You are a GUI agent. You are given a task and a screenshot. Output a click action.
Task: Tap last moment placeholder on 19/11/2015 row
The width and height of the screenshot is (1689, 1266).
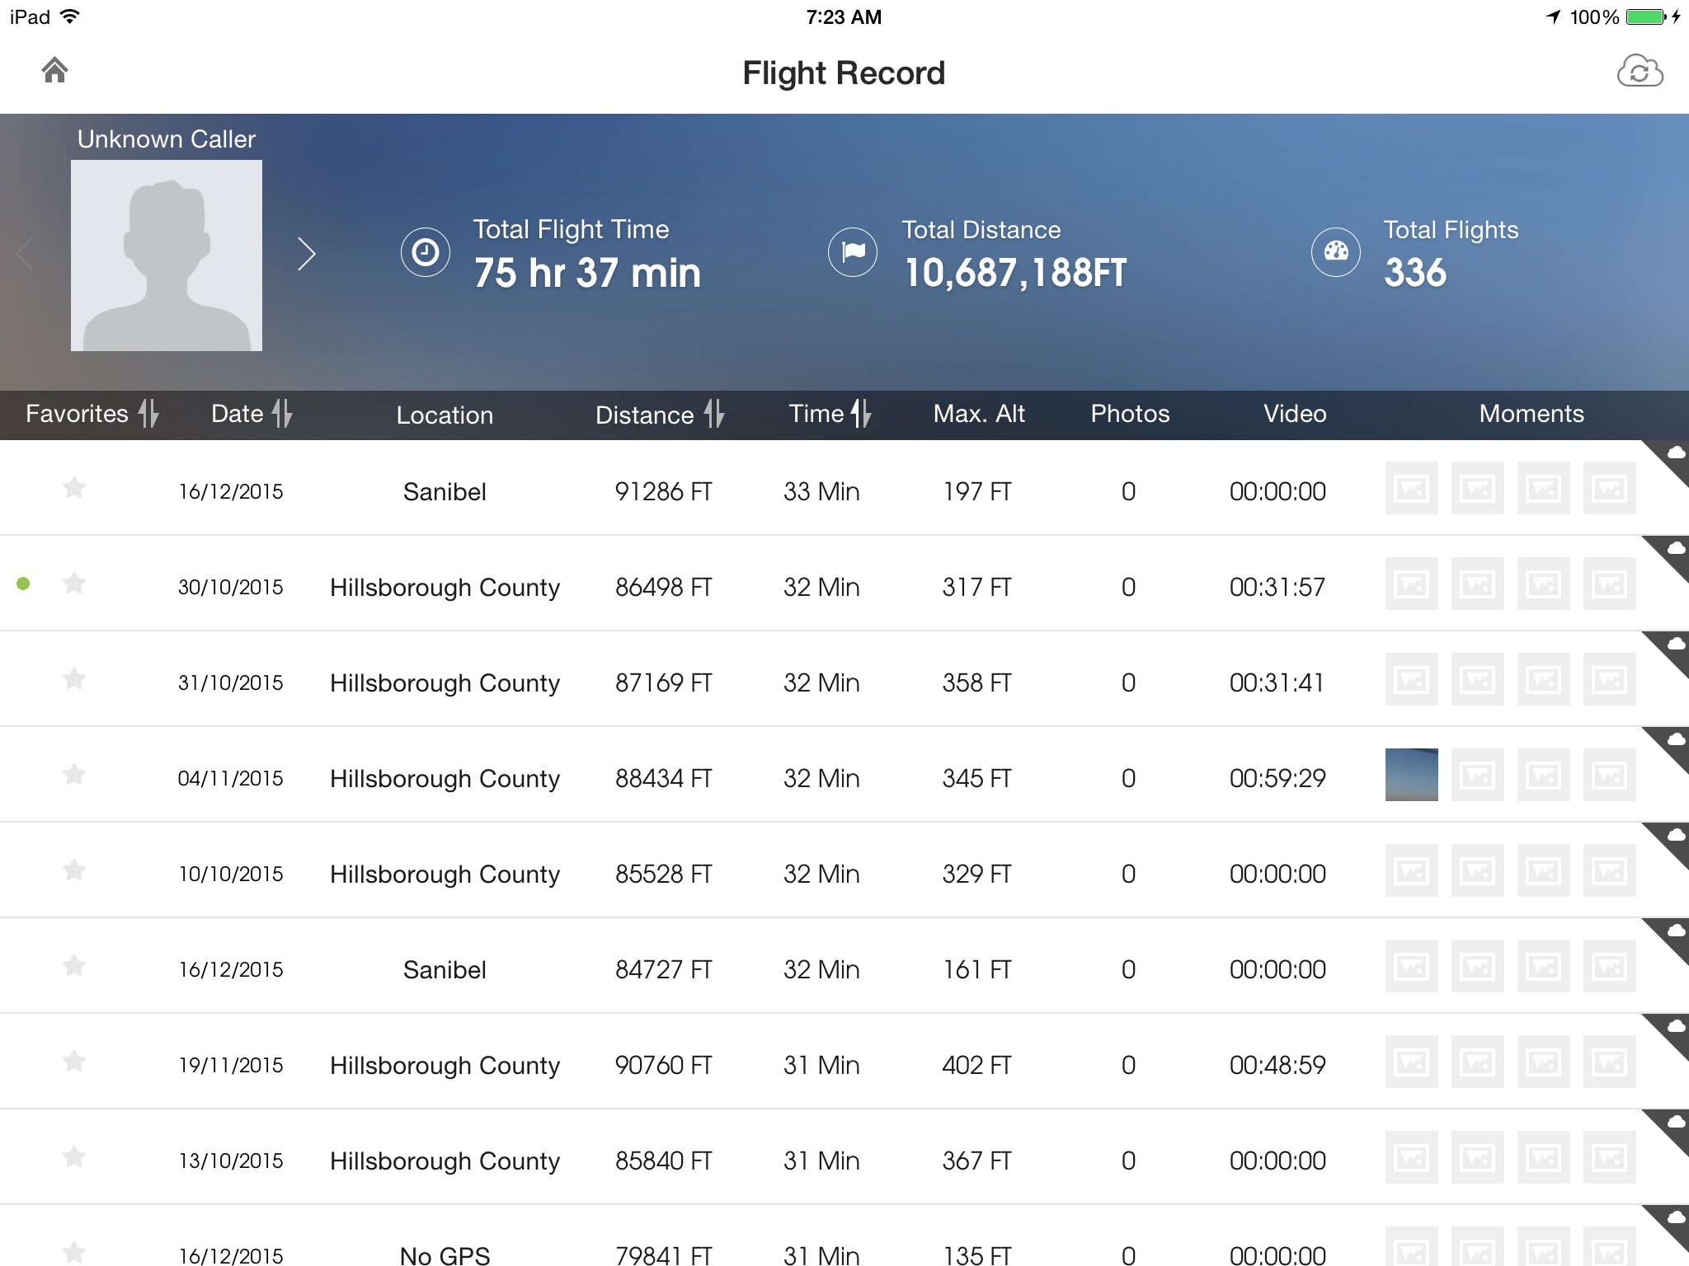coord(1610,1062)
